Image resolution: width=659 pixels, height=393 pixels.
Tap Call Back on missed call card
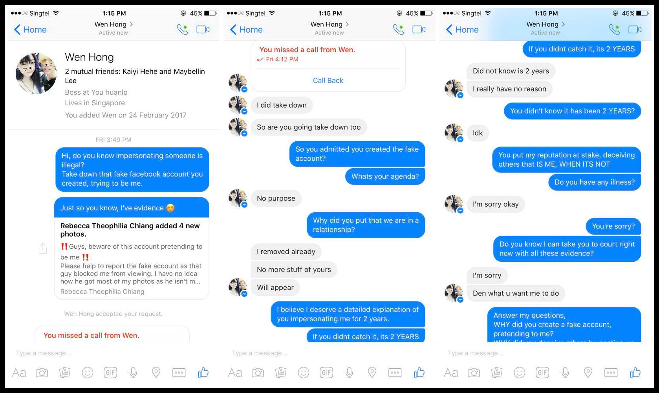(x=328, y=81)
